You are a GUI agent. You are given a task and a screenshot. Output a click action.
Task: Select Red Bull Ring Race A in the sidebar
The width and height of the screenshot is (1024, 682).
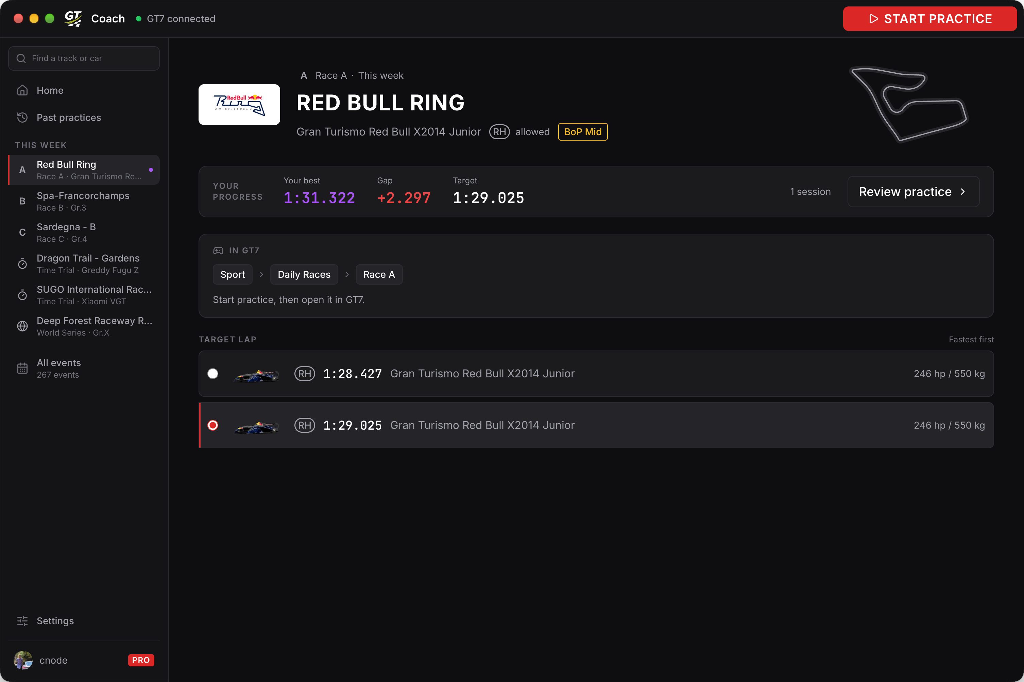[x=84, y=169]
